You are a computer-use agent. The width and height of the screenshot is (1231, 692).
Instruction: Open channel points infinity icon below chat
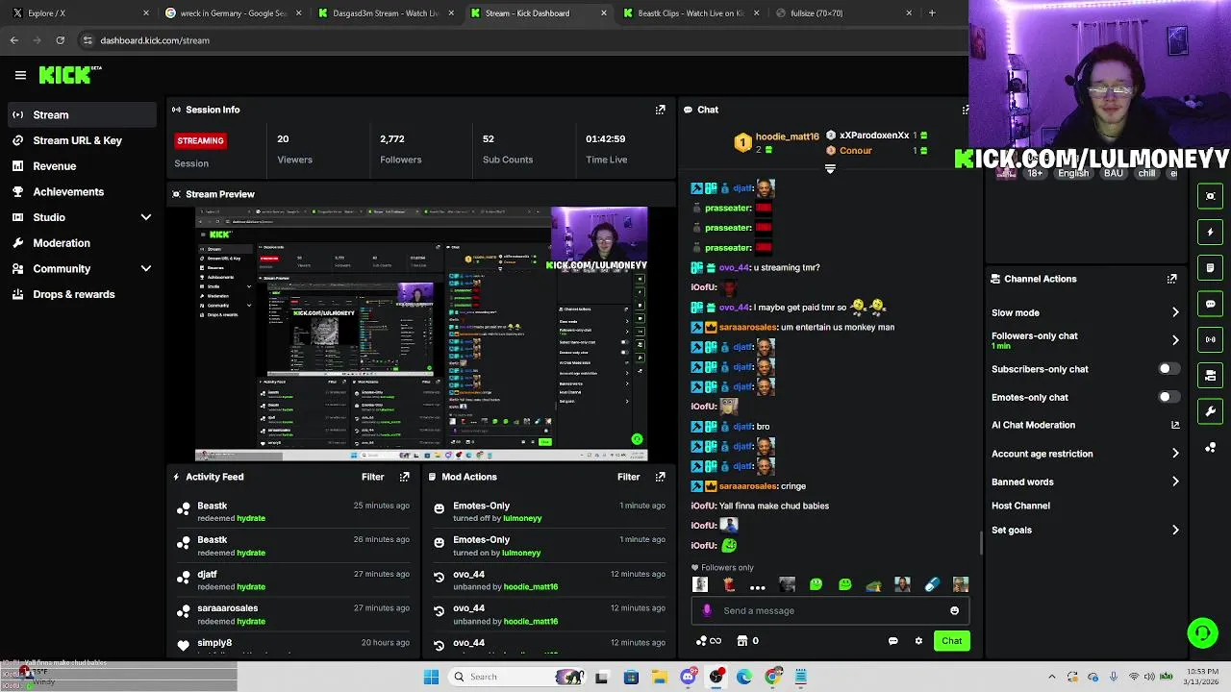coord(709,641)
